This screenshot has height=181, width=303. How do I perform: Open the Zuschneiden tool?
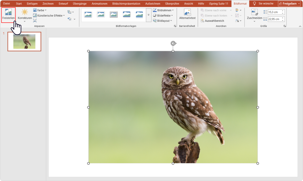click(254, 15)
